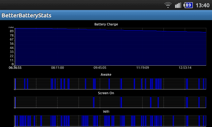Tap the 89 value on charge axis

click(x=12, y=31)
